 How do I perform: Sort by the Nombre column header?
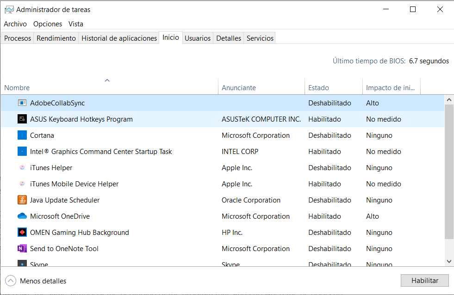point(17,88)
